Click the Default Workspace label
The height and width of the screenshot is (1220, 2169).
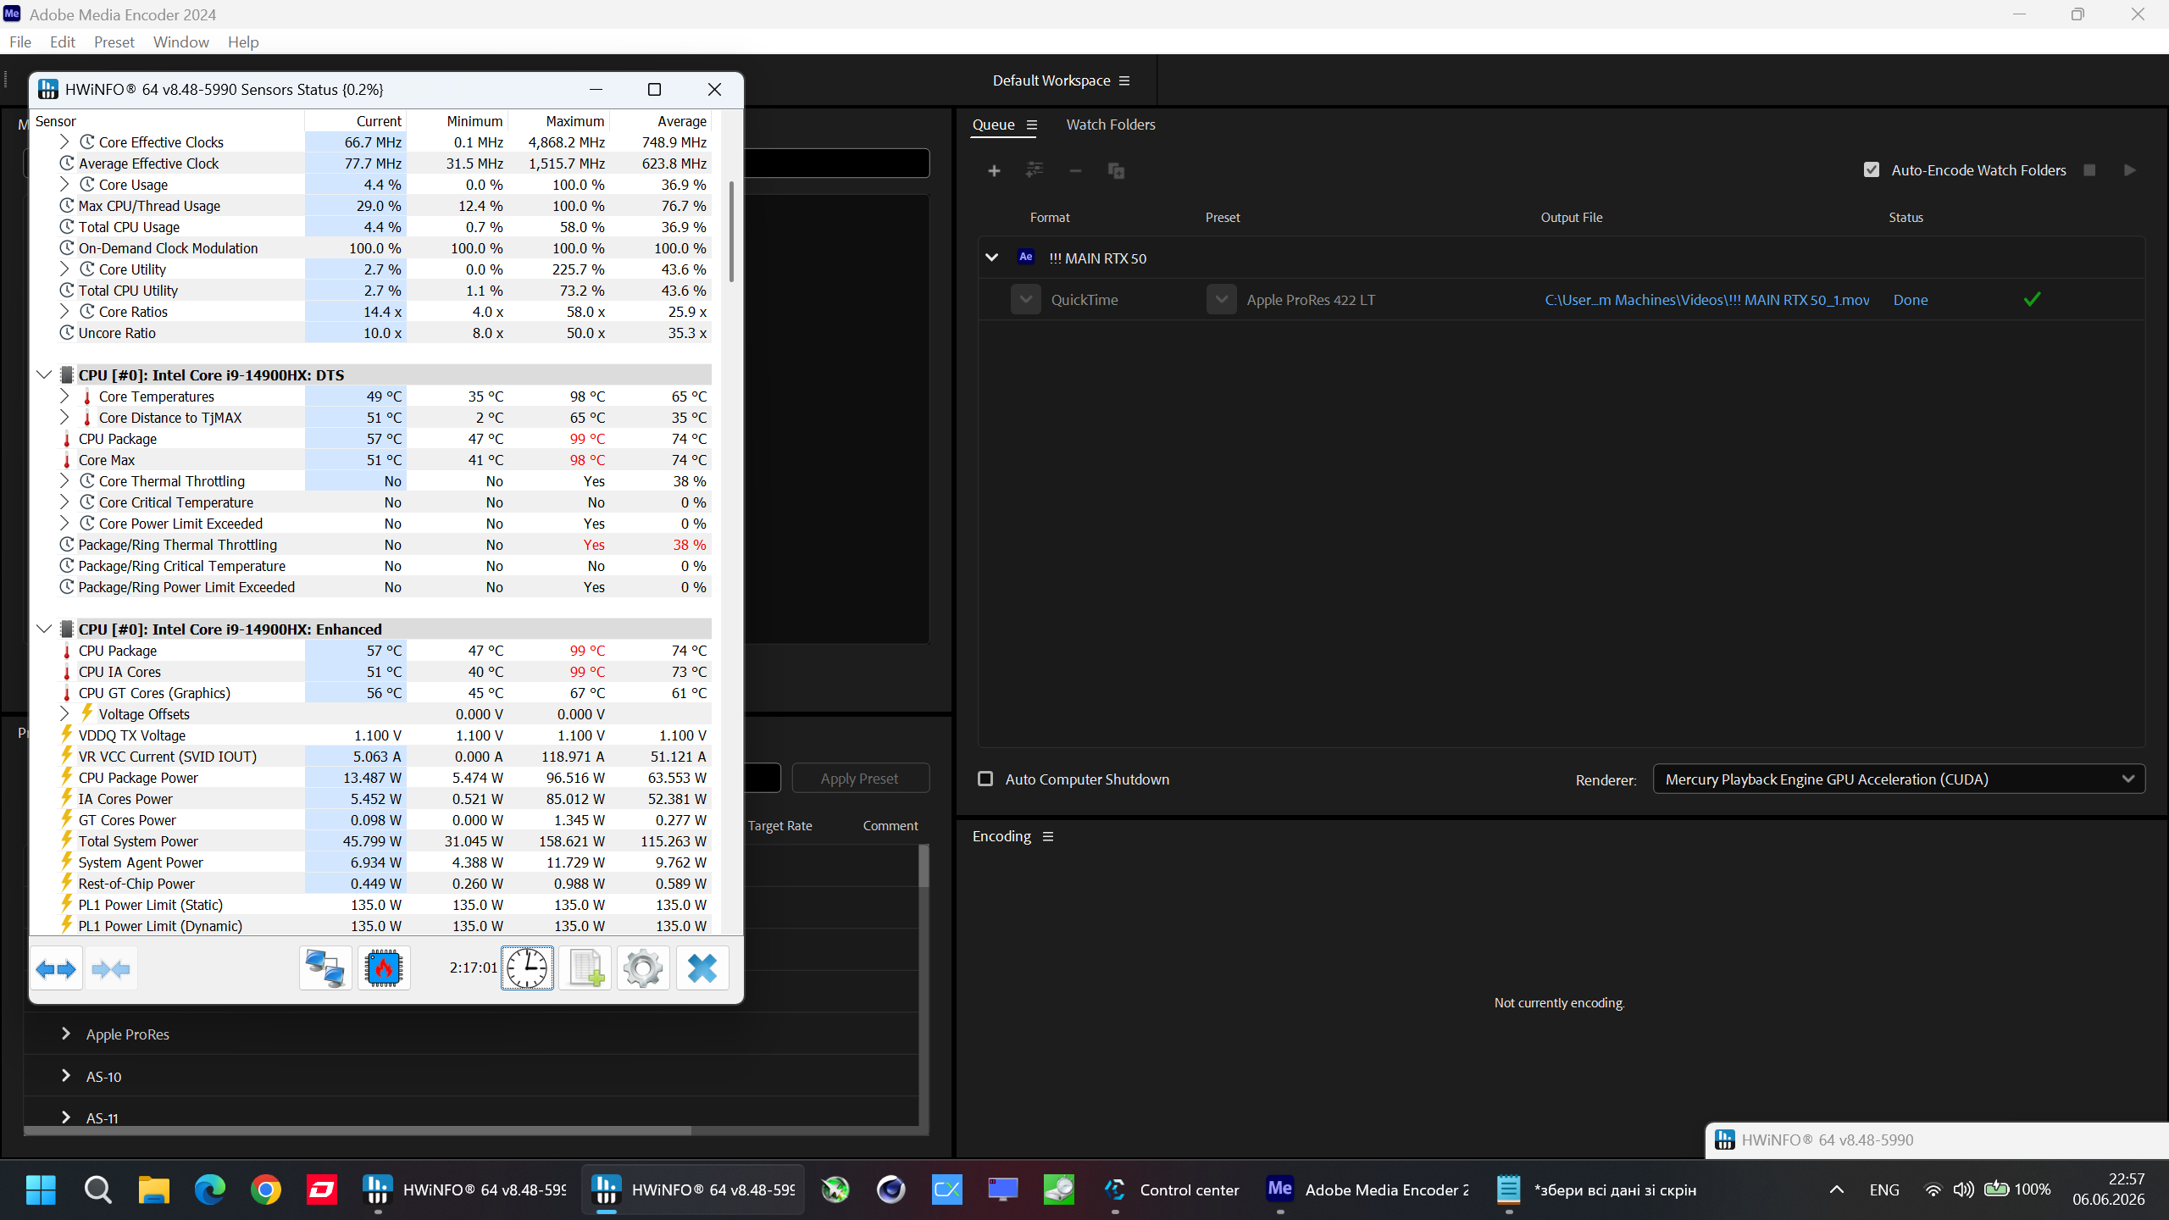click(x=1051, y=80)
